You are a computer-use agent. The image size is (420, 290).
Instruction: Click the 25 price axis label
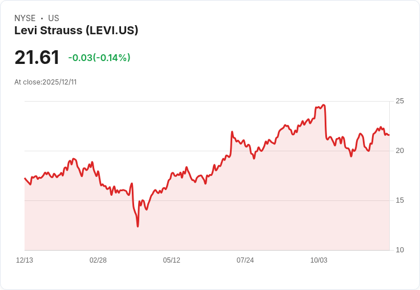399,101
